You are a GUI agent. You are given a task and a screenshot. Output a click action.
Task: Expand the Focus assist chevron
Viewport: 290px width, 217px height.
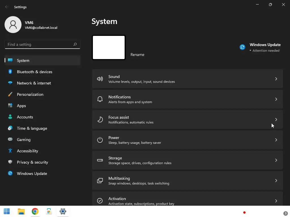(x=276, y=120)
